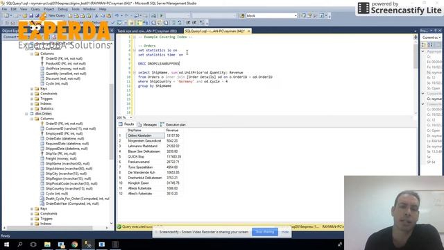Select CustomerID column under dbo.Orders
This screenshot has height=250, width=444.
click(71, 128)
